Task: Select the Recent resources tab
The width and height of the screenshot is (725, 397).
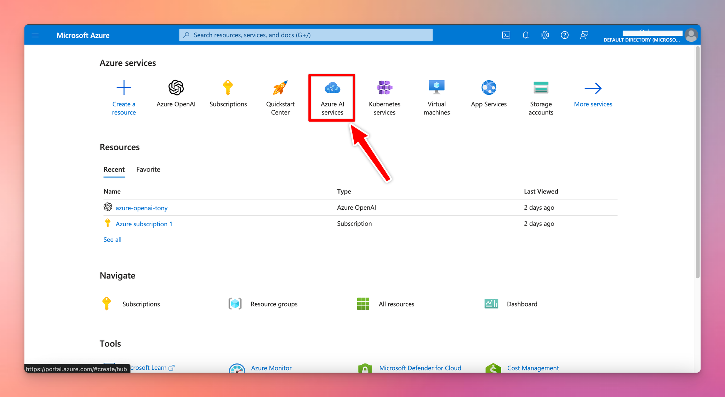Action: point(114,169)
